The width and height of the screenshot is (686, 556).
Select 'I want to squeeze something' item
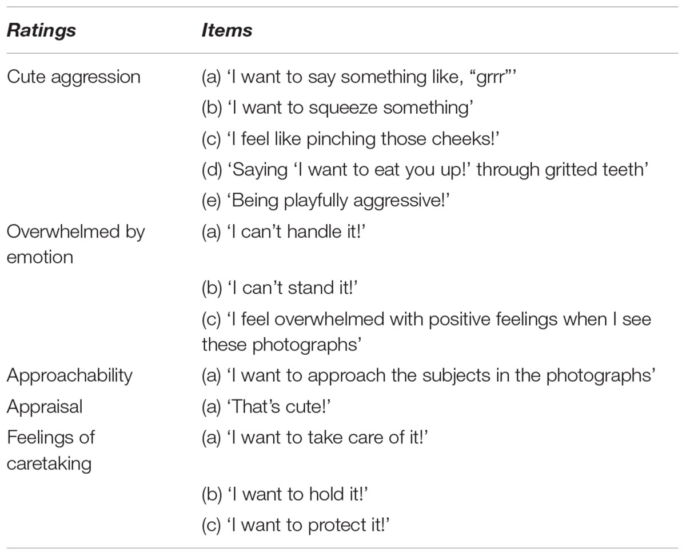[x=337, y=107]
